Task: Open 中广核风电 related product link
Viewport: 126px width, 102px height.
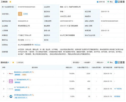Action: click(x=118, y=89)
